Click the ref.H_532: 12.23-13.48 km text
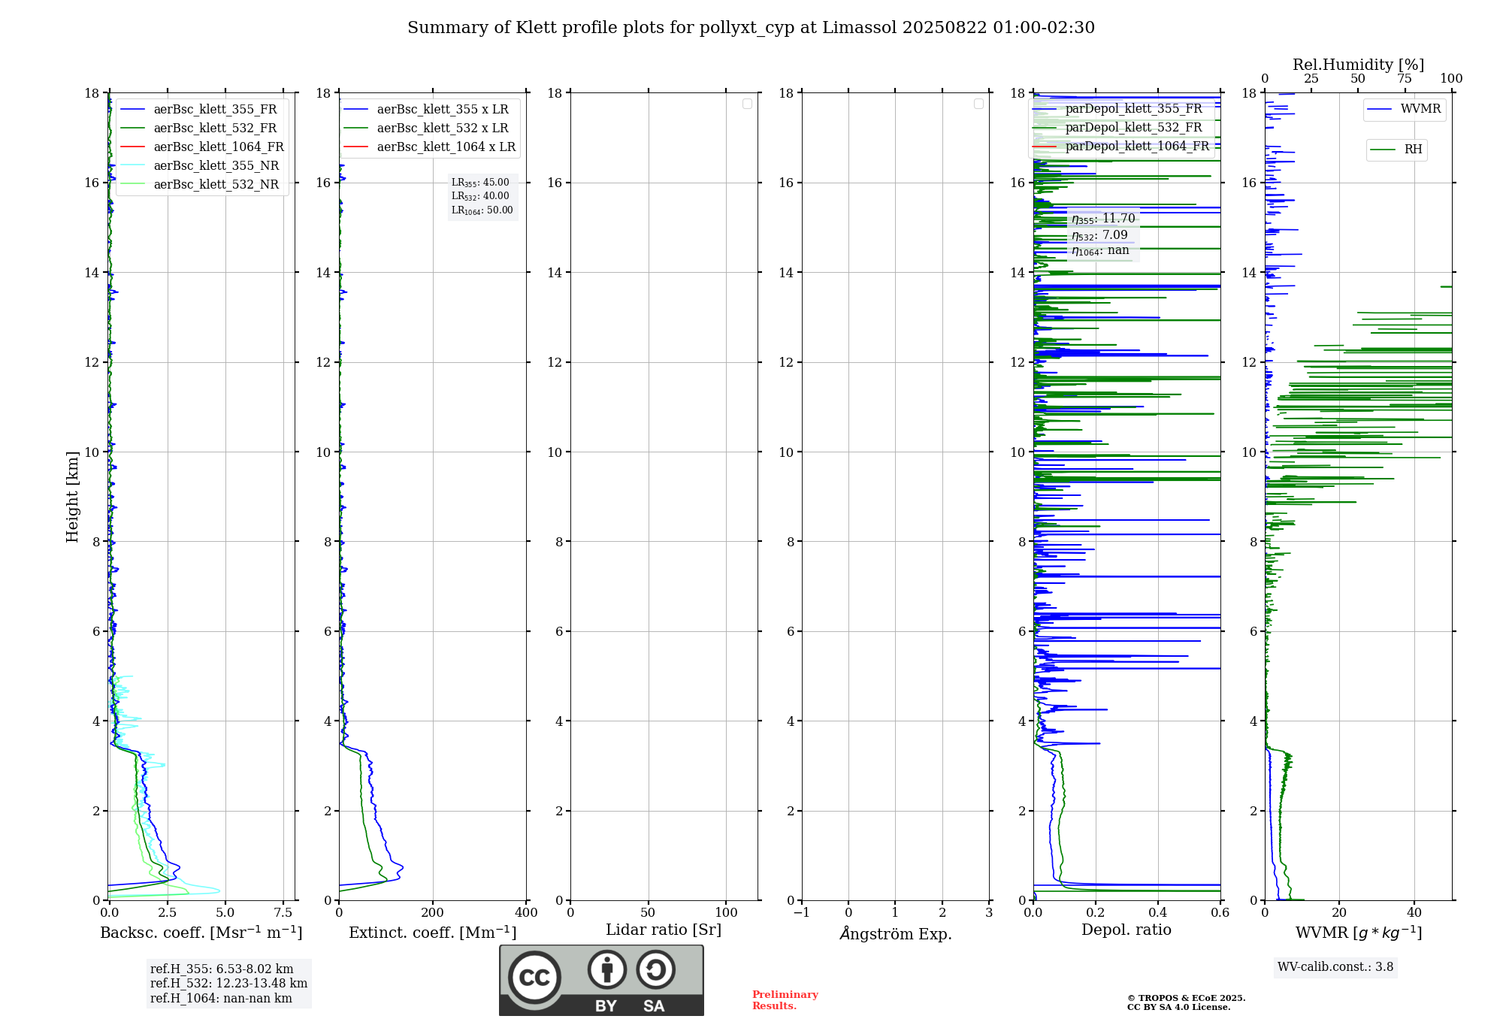Screen dimensions: 1503x1022 (228, 984)
